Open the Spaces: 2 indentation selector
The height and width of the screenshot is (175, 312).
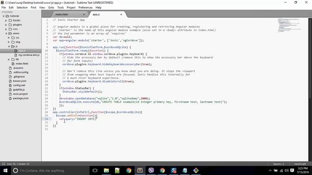[x=278, y=164]
